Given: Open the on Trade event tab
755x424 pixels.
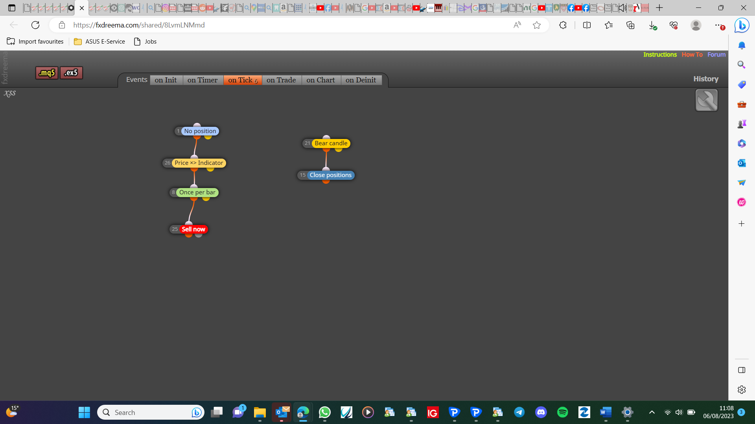Looking at the screenshot, I should pos(281,80).
